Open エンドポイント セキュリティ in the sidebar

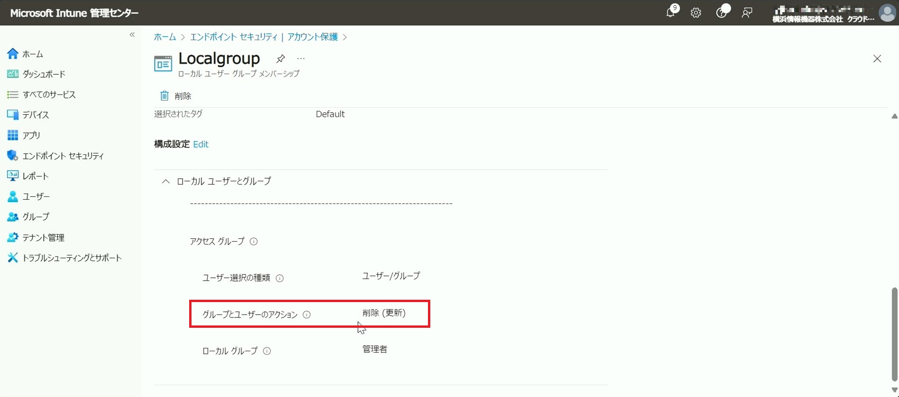(63, 156)
